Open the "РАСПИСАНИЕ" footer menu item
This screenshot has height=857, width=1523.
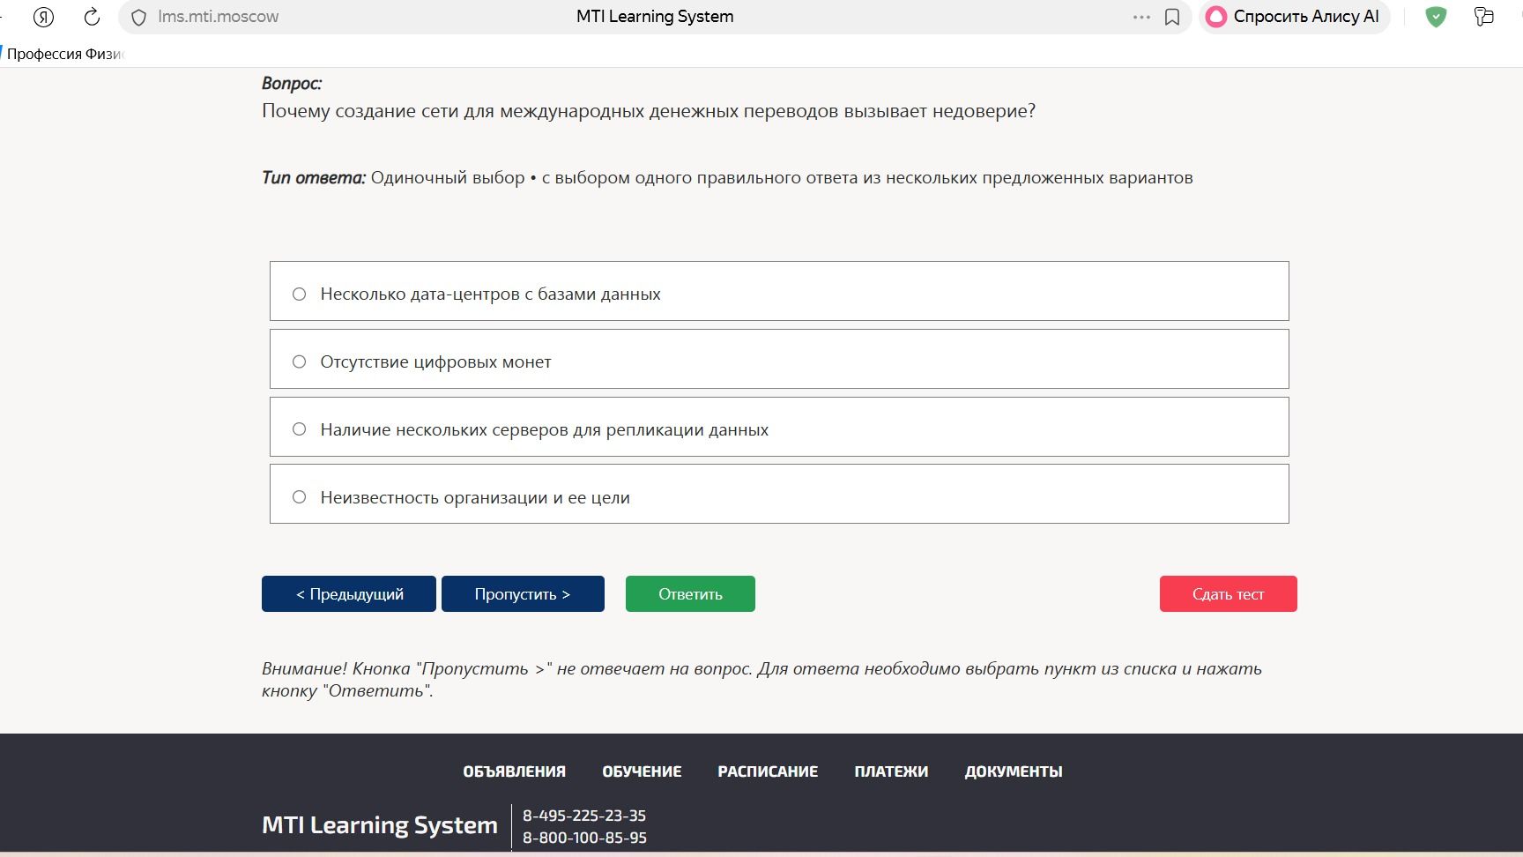point(768,771)
